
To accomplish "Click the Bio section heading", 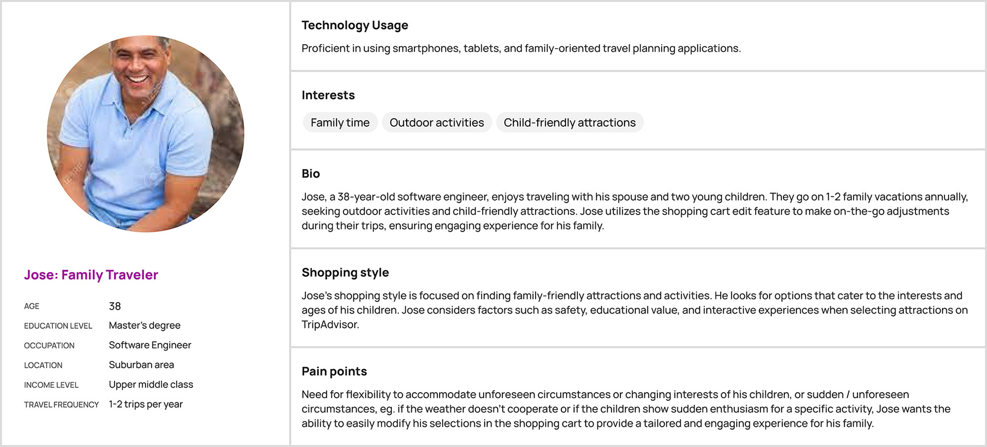I will tap(310, 174).
